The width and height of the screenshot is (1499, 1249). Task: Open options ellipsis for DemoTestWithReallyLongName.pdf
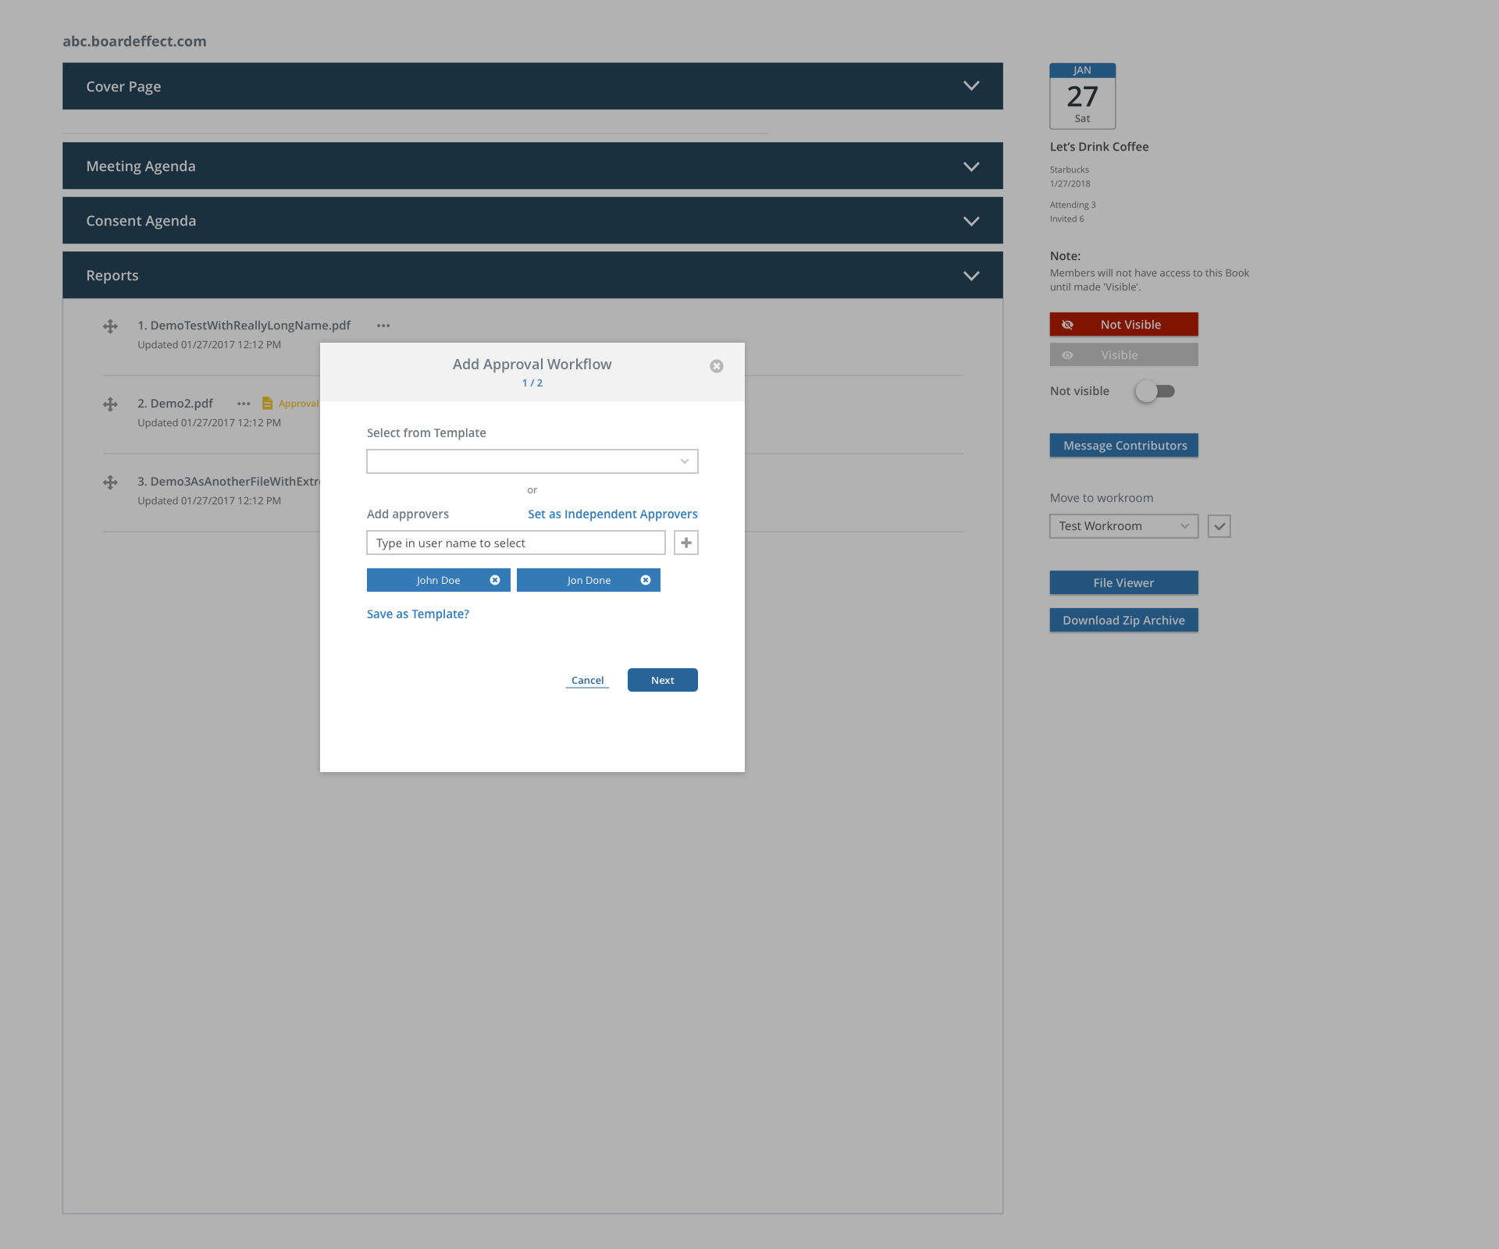click(x=383, y=326)
